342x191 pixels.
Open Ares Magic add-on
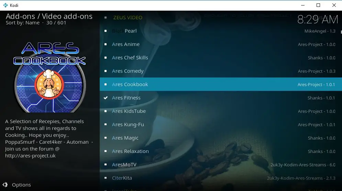tap(221, 138)
